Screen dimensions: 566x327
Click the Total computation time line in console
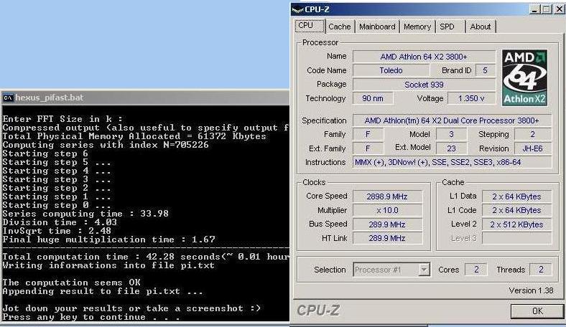146,257
